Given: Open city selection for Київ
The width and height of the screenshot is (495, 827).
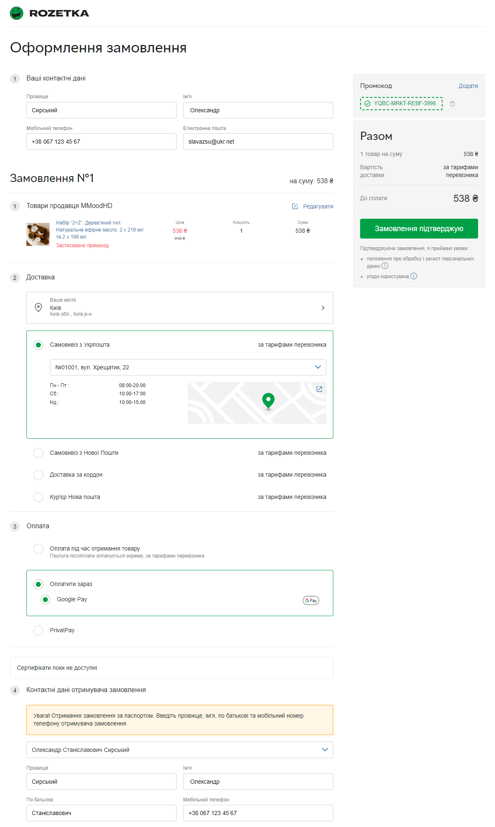Looking at the screenshot, I should [x=180, y=308].
